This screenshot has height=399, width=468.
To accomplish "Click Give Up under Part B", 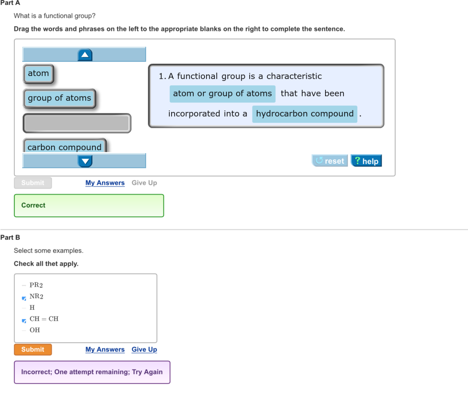I will pyautogui.click(x=144, y=349).
